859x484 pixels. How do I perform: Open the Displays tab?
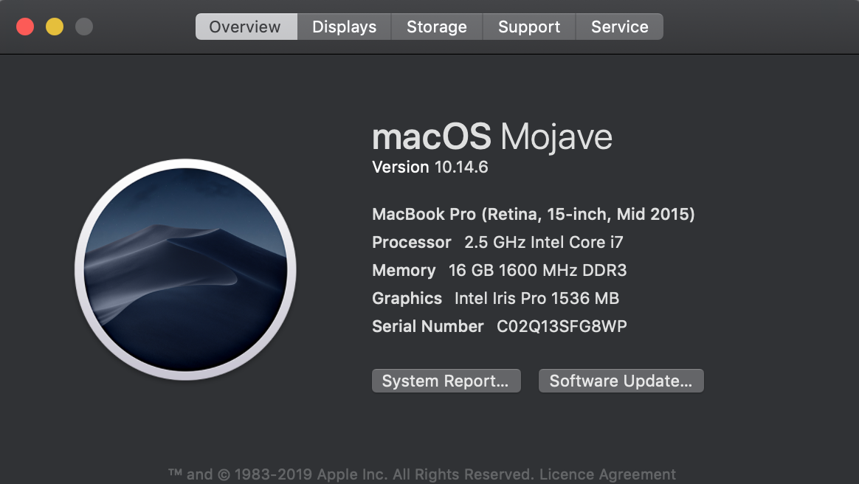344,27
